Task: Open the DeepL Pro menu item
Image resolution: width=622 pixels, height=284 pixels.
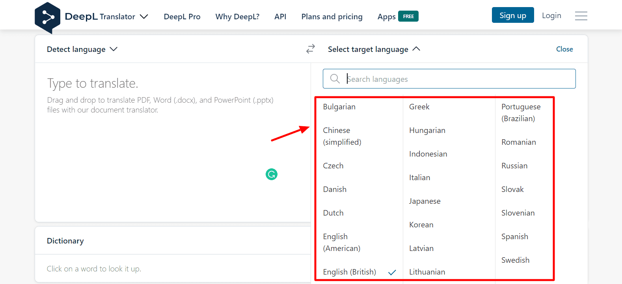Action: [x=182, y=17]
